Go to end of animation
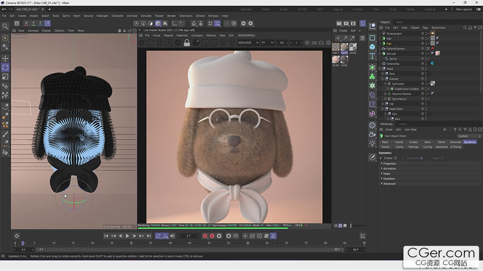This screenshot has width=483, height=271. (149, 236)
